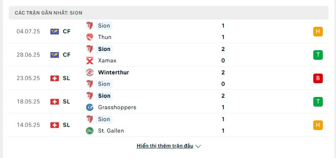This screenshot has height=158, width=336.
Task: Click the Xamax team logo
Action: pos(89,61)
